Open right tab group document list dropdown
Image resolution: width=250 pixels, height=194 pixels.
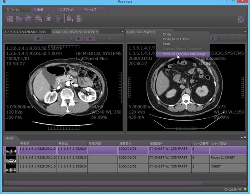[x=245, y=31]
